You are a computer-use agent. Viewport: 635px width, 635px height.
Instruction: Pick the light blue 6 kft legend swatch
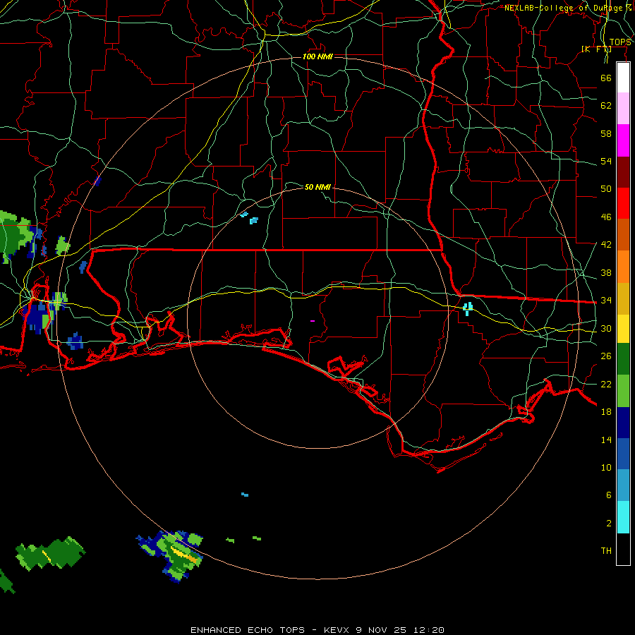[623, 485]
